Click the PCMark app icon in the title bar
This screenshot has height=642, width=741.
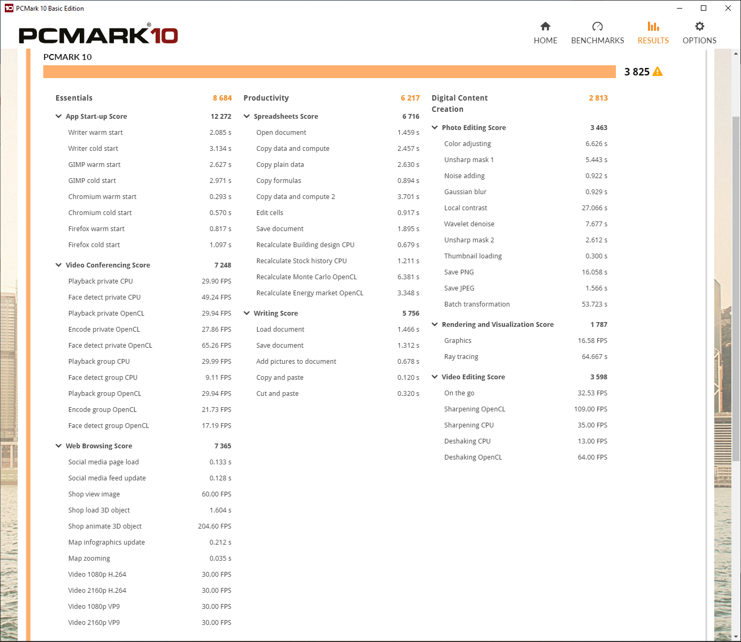tap(9, 8)
